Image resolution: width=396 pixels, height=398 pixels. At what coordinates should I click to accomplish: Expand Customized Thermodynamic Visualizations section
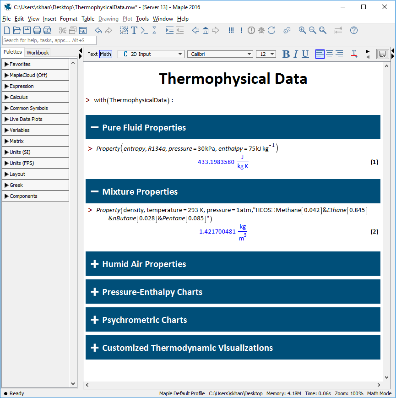[95, 348]
